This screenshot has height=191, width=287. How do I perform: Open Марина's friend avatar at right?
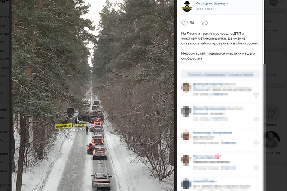[x=272, y=113]
